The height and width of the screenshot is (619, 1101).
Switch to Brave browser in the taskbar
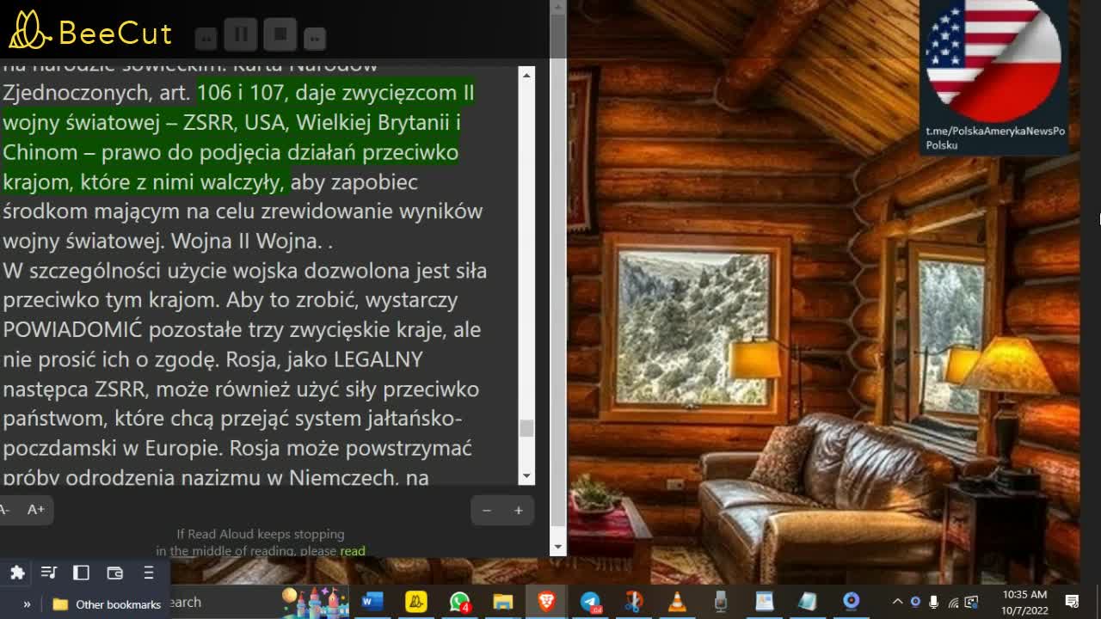click(x=546, y=602)
